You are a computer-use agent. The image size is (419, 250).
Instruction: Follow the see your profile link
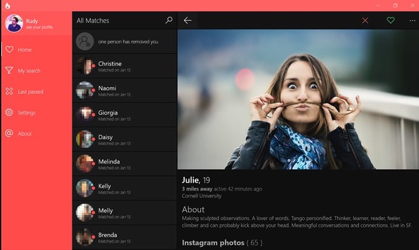click(40, 27)
